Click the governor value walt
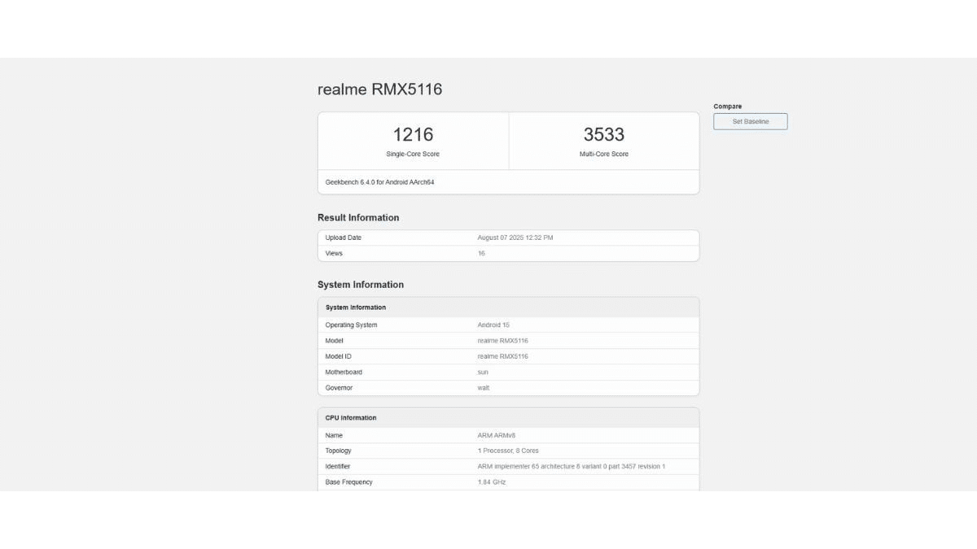The width and height of the screenshot is (977, 549). [x=484, y=388]
